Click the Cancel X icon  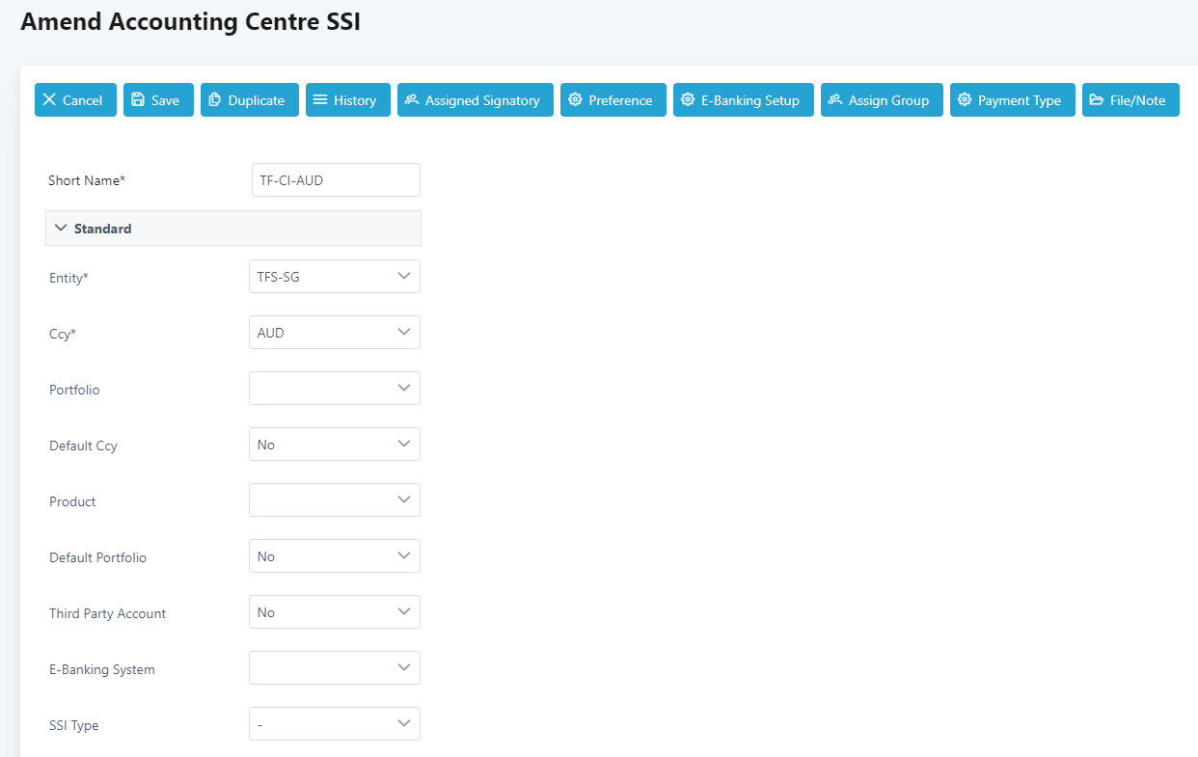point(50,100)
